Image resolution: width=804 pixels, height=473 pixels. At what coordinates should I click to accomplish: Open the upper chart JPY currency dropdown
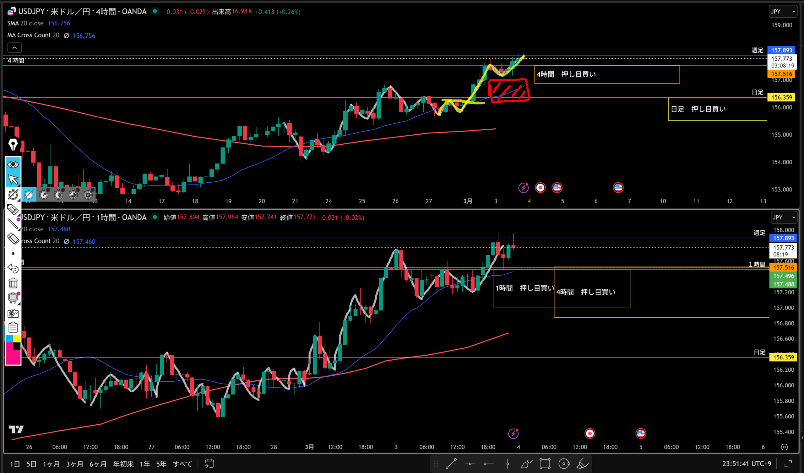(783, 12)
